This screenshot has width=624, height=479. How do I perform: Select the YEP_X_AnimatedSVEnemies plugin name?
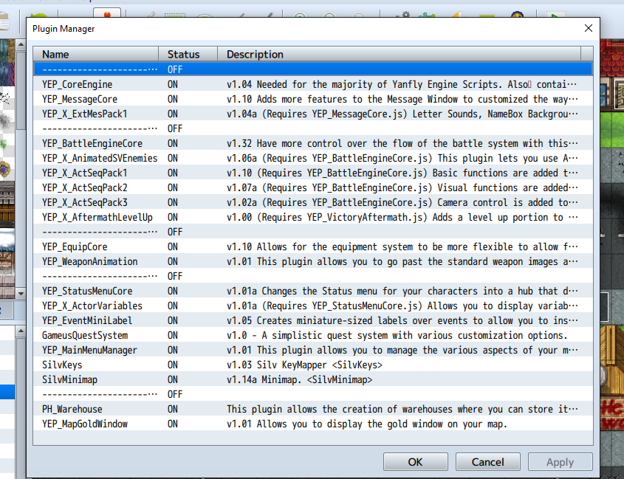point(100,158)
